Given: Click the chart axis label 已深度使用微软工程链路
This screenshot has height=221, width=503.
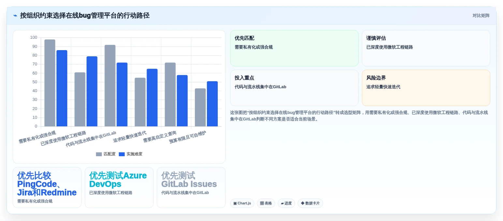Looking at the screenshot, I should [64, 138].
